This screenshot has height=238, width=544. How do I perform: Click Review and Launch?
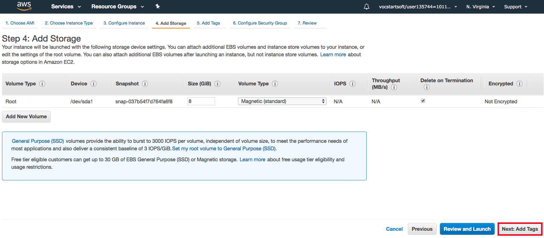point(467,229)
